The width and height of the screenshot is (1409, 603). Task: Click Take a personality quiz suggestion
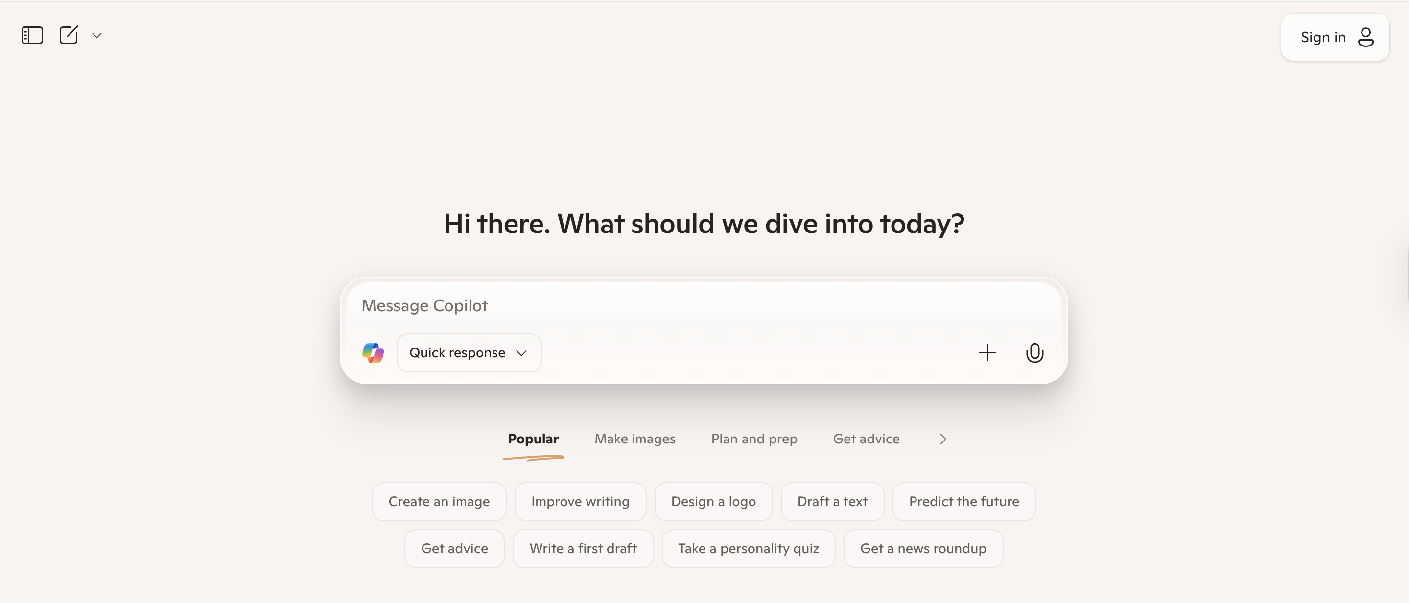coord(748,548)
